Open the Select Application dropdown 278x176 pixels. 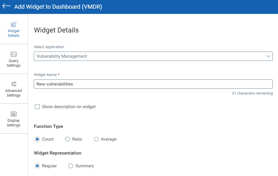click(x=153, y=56)
